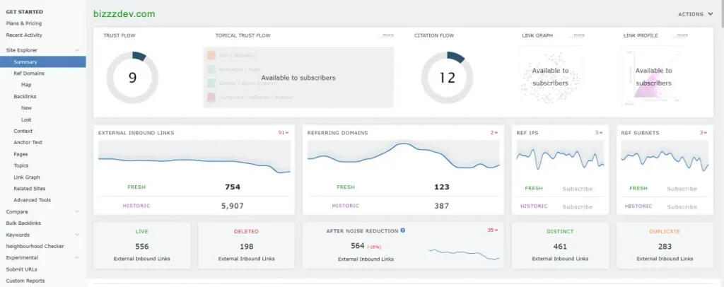Click the Referring Domains trend line chart
This screenshot has width=724, height=287.
pos(403,156)
